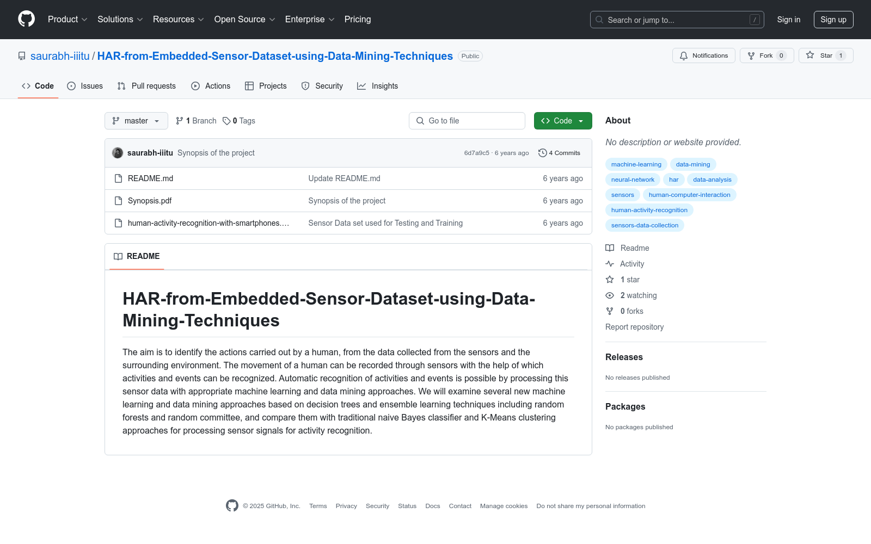Expand the Resources menu
This screenshot has width=871, height=544.
pyautogui.click(x=179, y=20)
